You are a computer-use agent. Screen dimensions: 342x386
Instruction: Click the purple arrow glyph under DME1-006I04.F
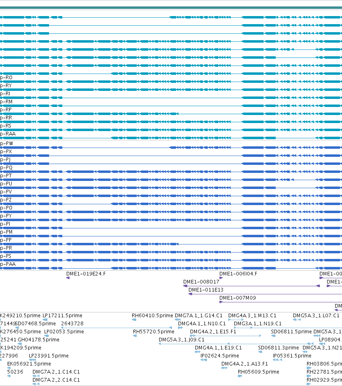pos(221,278)
